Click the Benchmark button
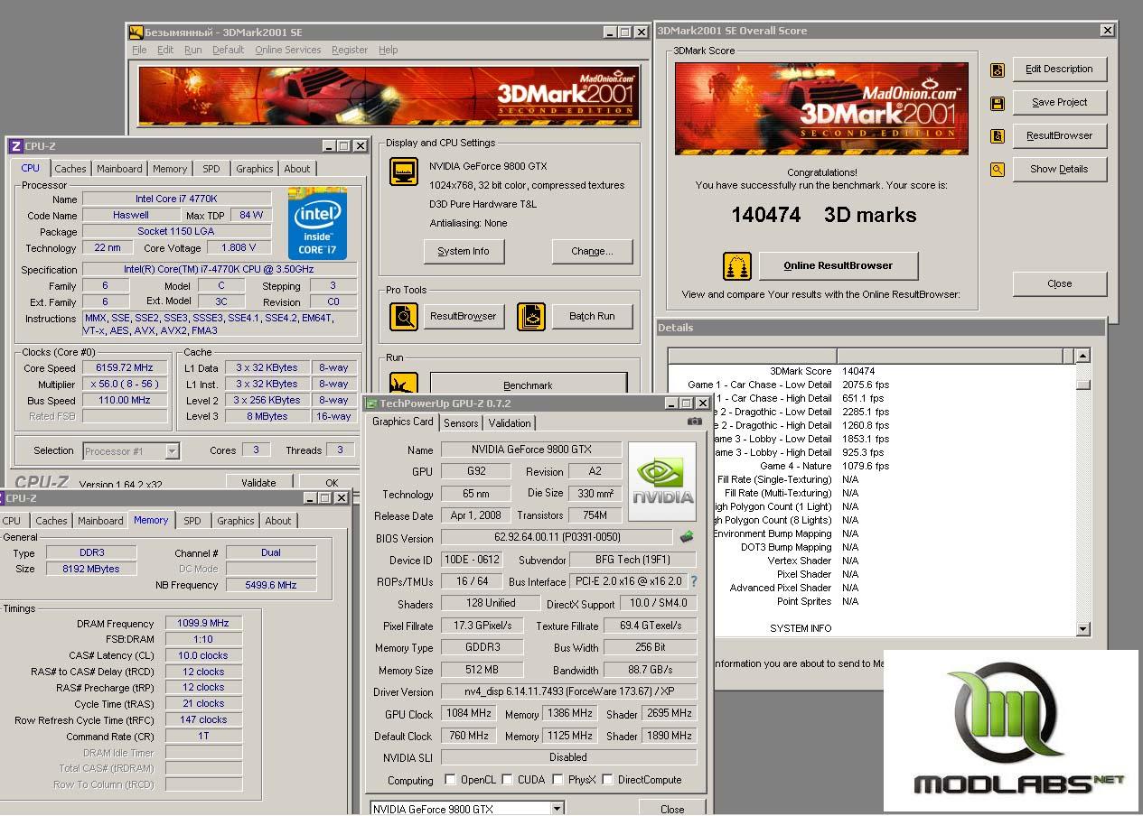1143x816 pixels. [528, 385]
